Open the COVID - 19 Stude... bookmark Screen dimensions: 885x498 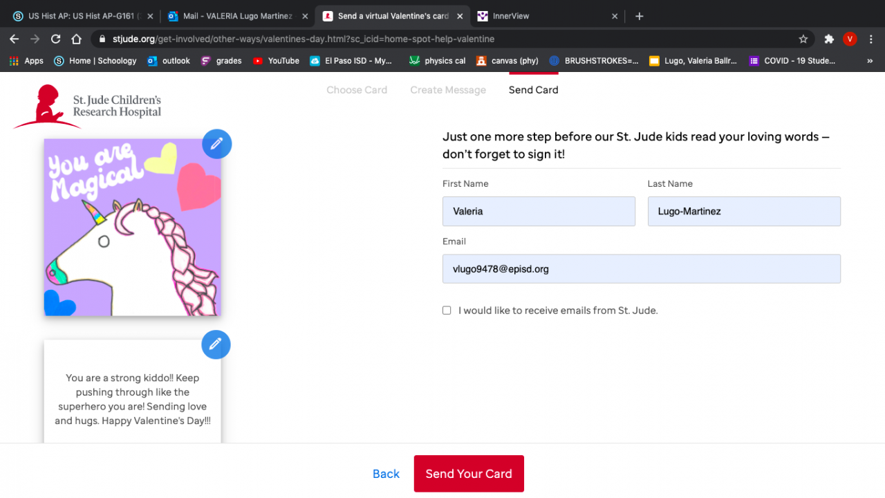pos(792,61)
